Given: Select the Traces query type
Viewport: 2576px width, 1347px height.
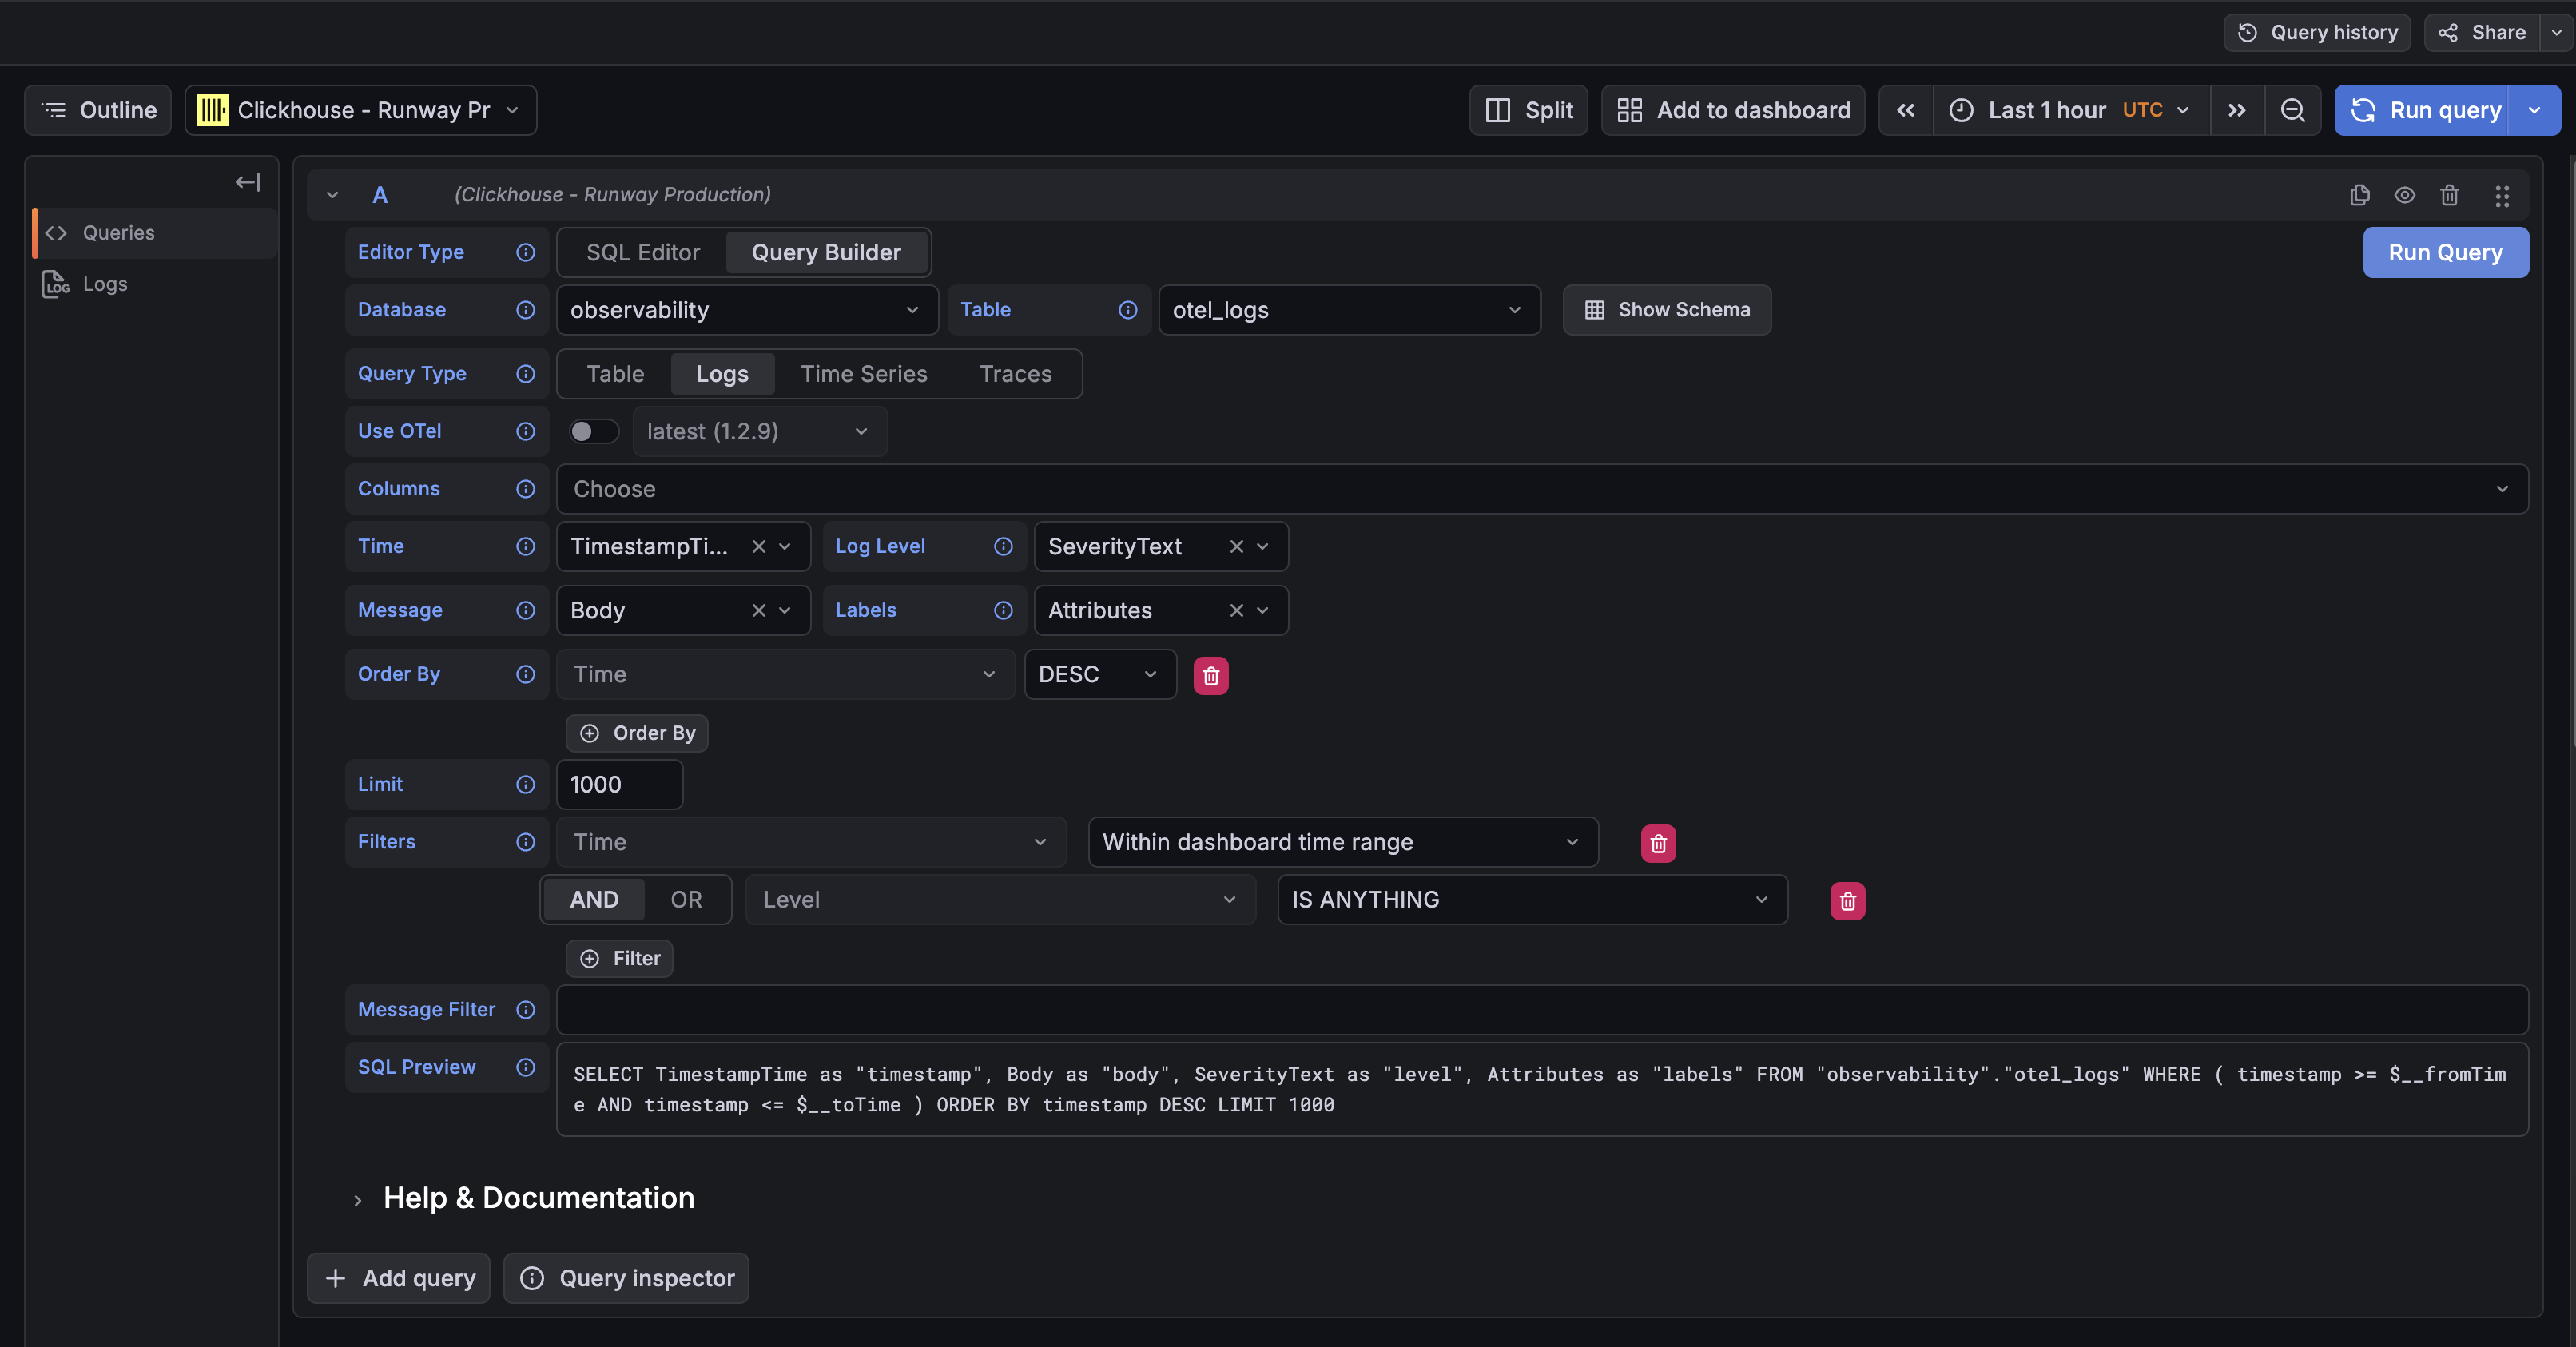Looking at the screenshot, I should 1015,373.
